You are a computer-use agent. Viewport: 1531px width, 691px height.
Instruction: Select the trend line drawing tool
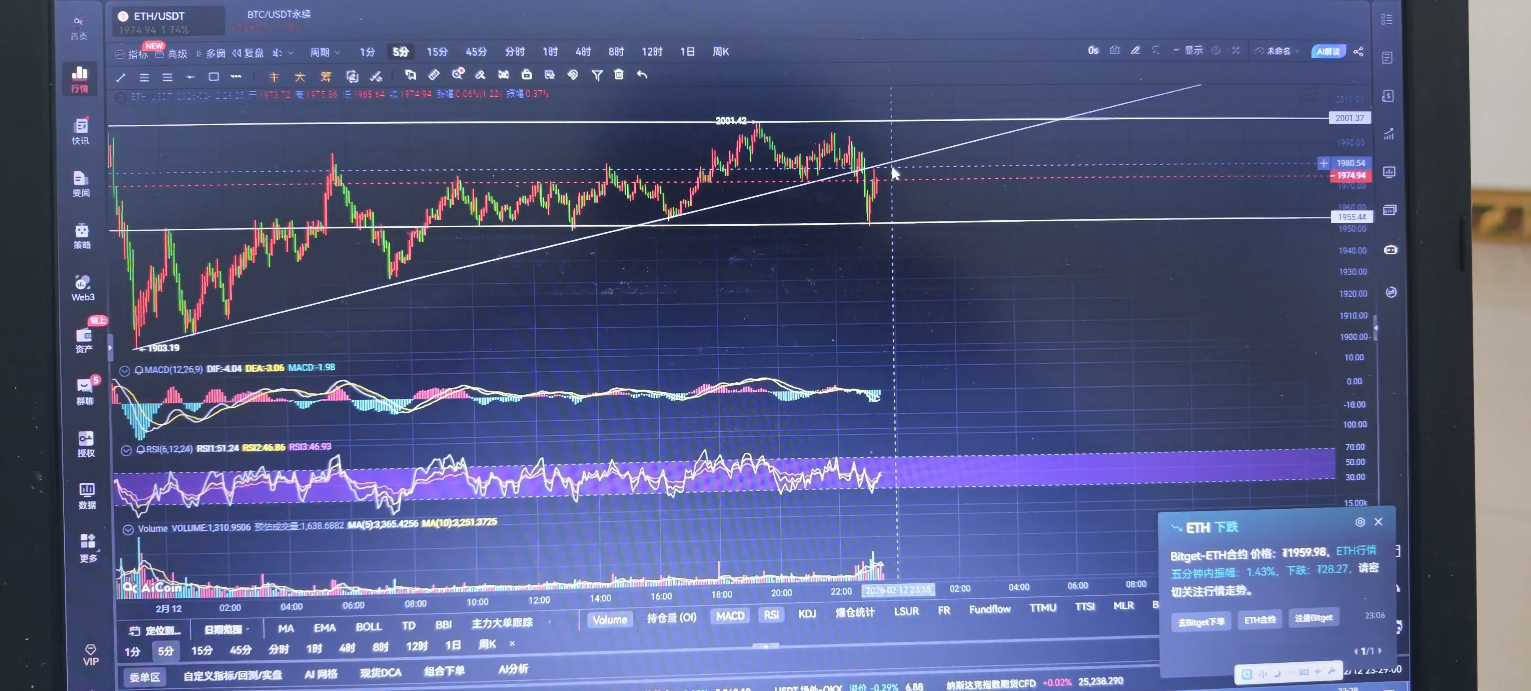tap(121, 77)
